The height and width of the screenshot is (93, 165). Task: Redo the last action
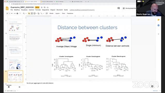coord(15,13)
